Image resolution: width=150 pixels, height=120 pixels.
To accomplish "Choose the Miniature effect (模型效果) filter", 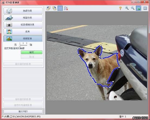I will pyautogui.click(x=23, y=18).
